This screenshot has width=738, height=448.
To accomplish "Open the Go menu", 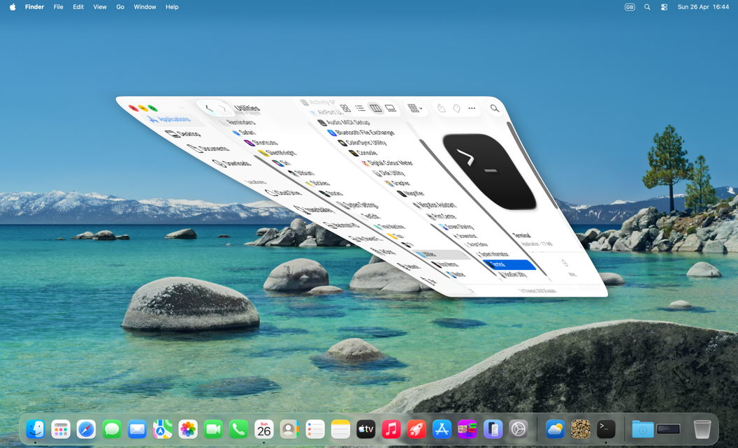I will (x=120, y=7).
